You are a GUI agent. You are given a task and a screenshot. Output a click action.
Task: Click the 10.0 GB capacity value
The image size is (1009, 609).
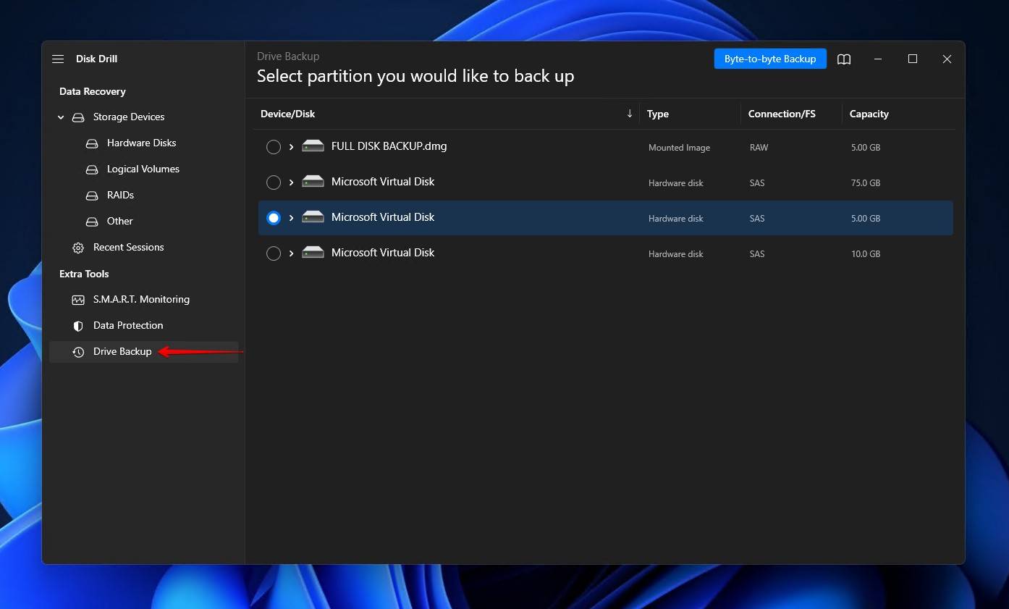866,254
